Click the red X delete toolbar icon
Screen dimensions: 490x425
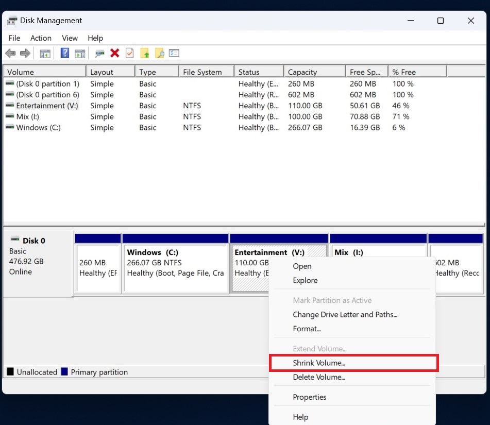point(115,53)
